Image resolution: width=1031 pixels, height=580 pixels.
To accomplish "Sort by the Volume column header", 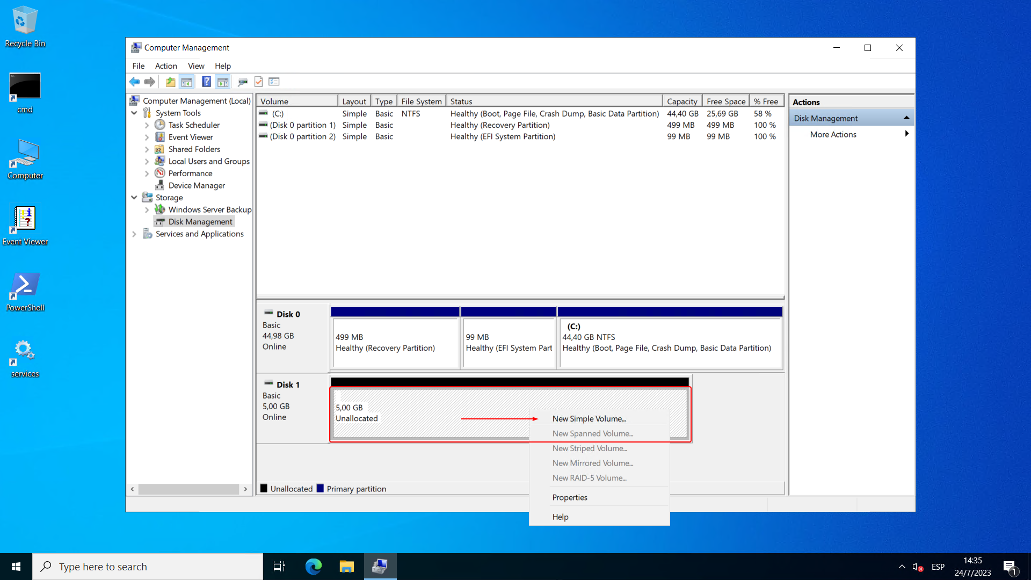I will (297, 101).
